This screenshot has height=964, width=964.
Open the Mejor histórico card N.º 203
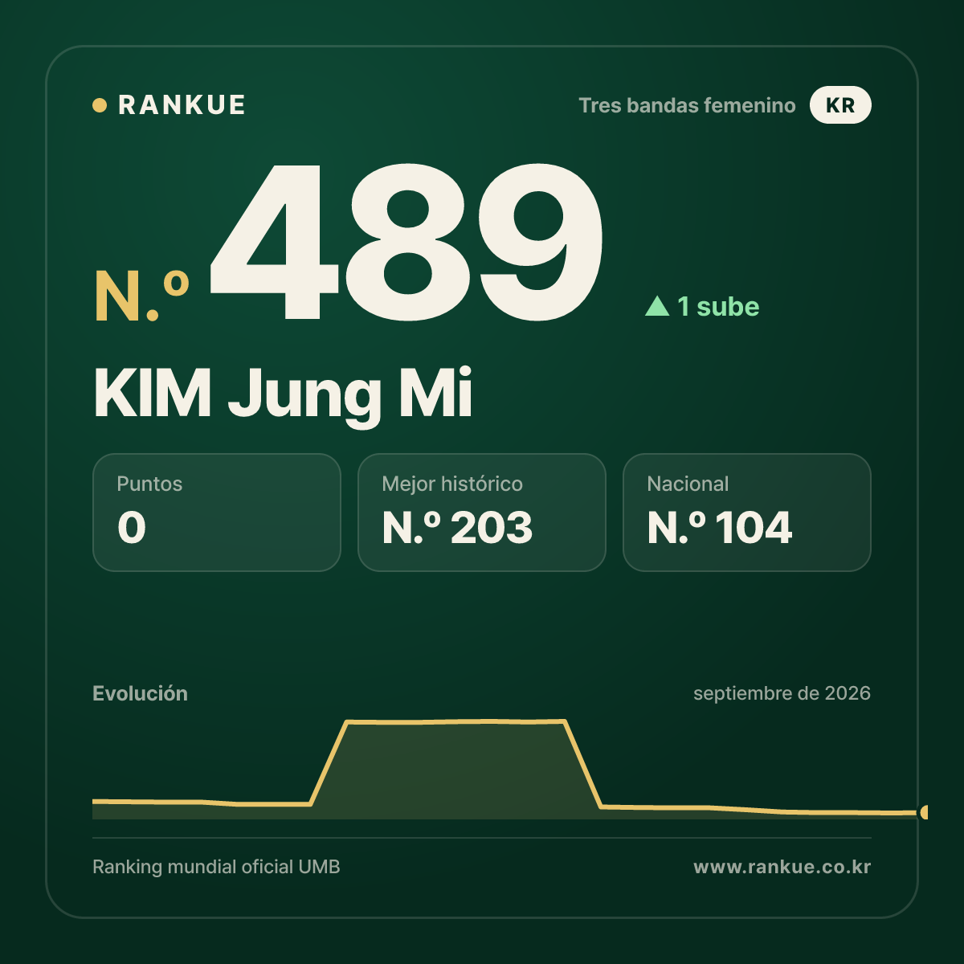tap(482, 513)
